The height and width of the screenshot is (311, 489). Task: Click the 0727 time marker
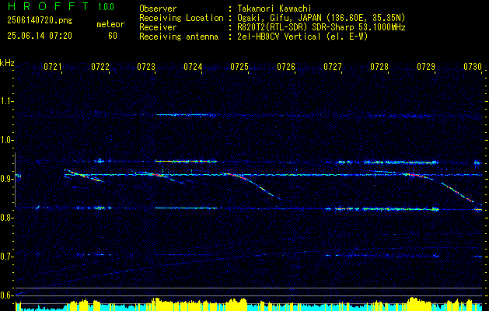(x=333, y=66)
